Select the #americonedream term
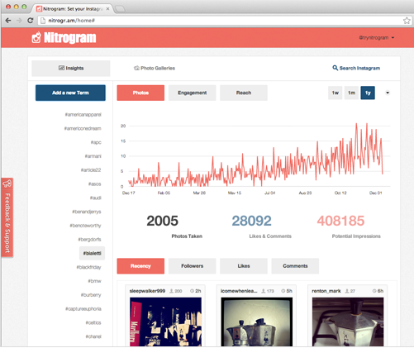 (83, 128)
